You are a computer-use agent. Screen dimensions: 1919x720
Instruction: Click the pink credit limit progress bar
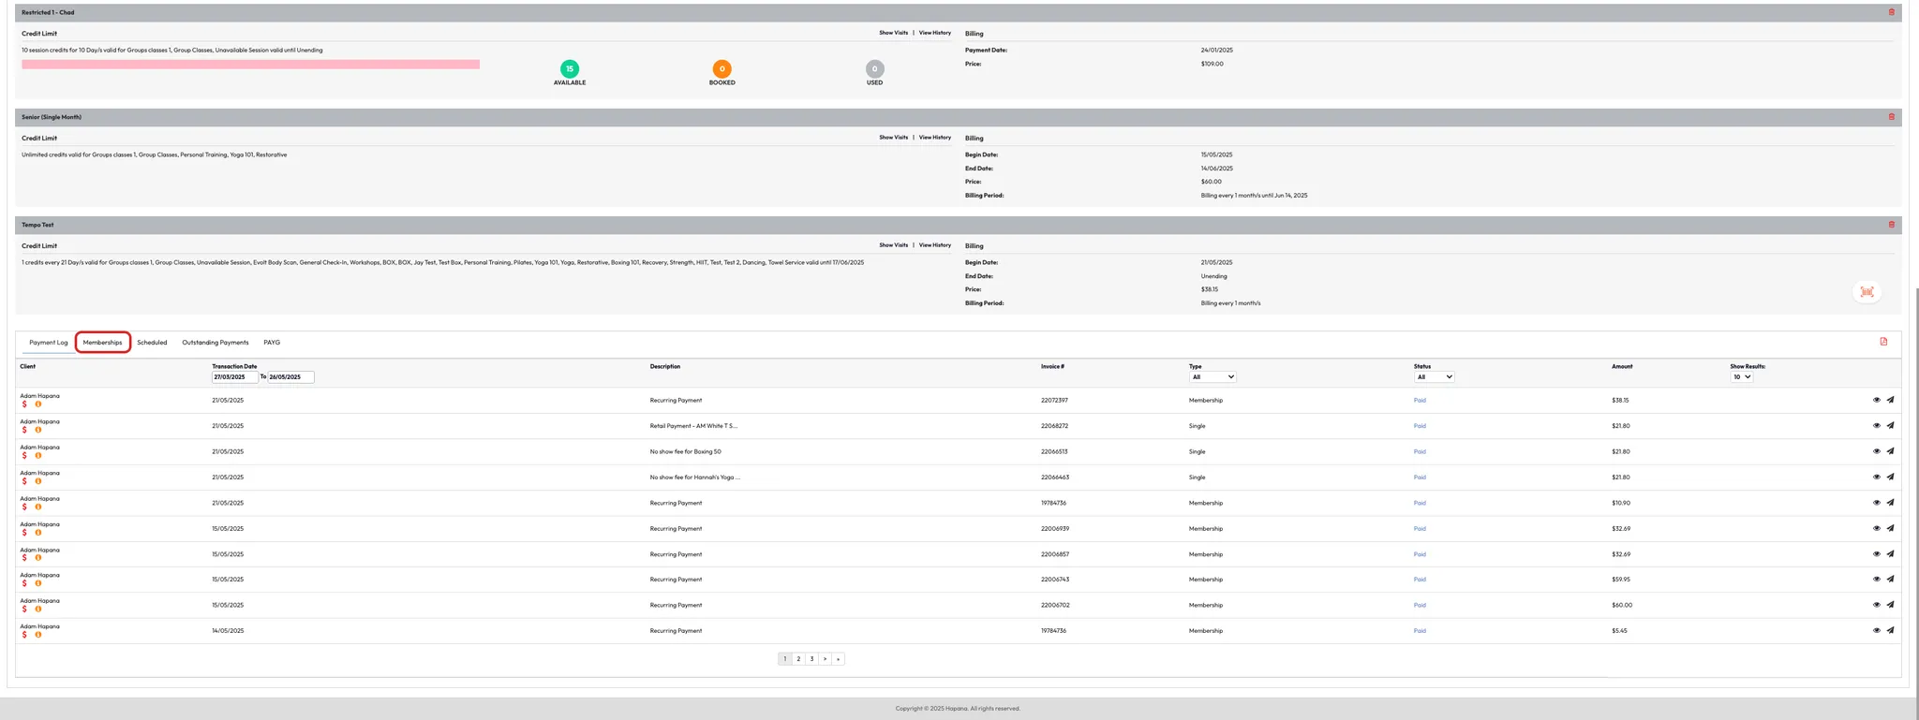coord(250,65)
